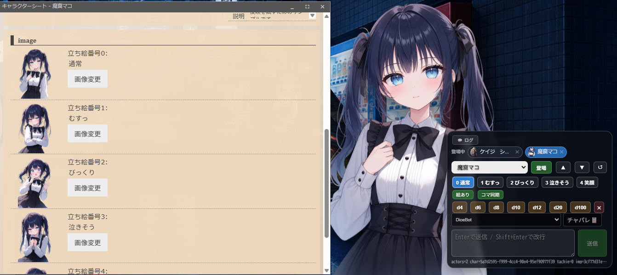
Task: Select the 魔窟マコ actor chip
Action: [x=546, y=152]
